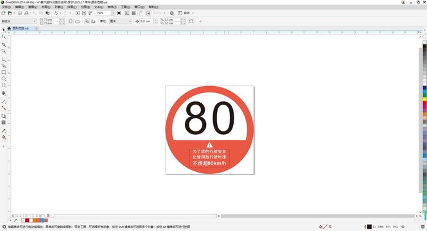Click the Export icon
This screenshot has width=427, height=231.
[x=84, y=13]
